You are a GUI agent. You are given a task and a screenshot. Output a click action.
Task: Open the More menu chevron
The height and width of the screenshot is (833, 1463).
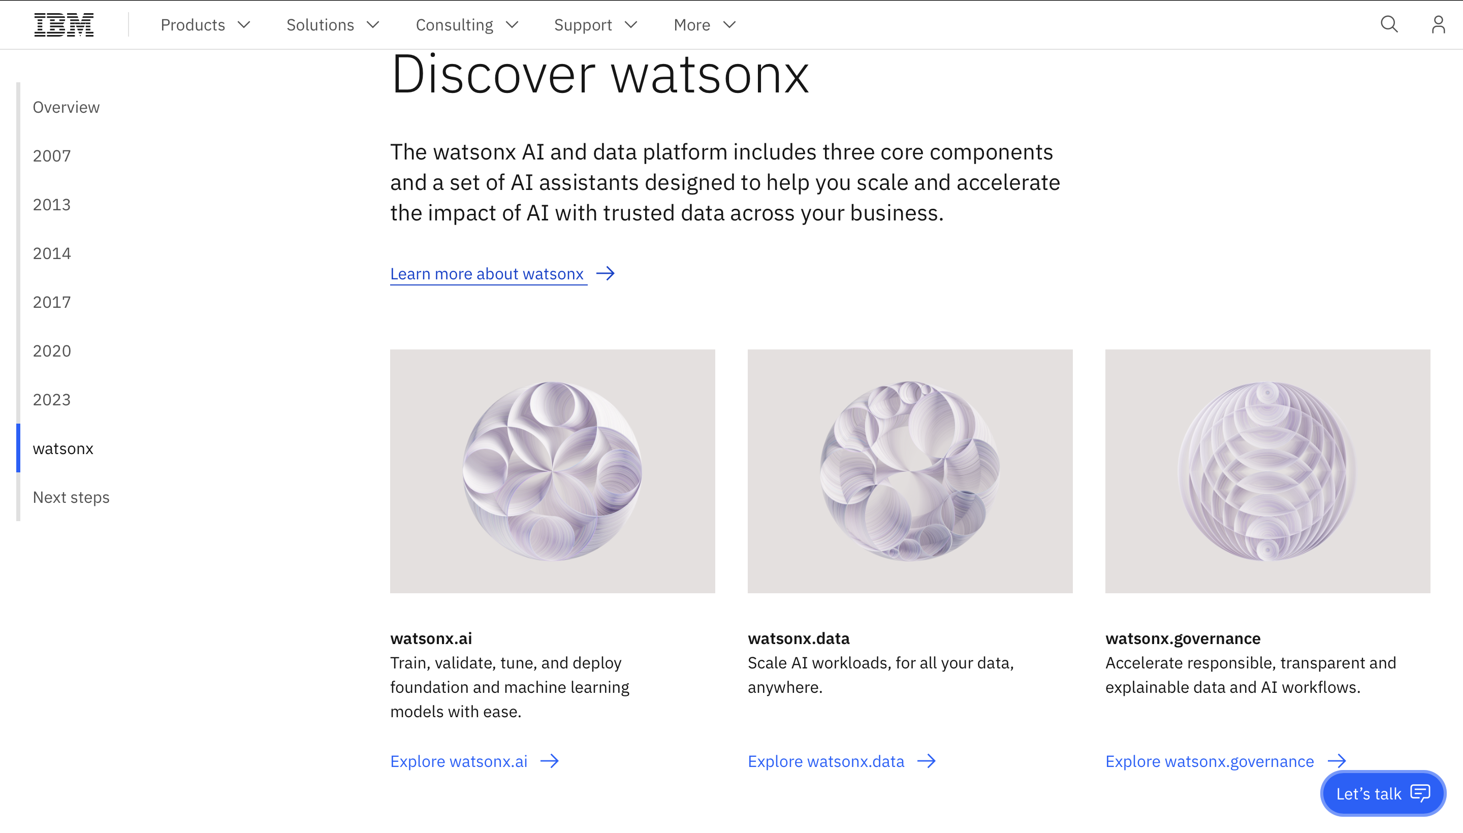coord(729,25)
